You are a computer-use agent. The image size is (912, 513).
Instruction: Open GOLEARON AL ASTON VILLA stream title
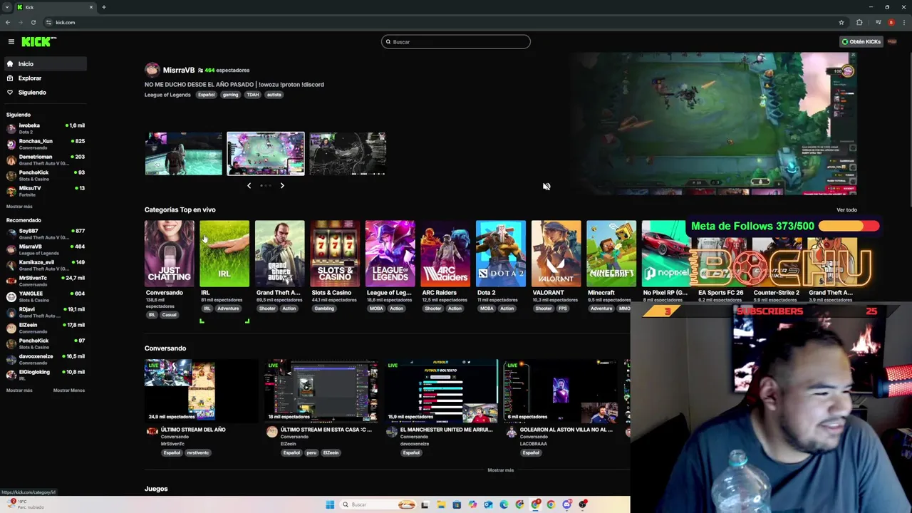point(566,430)
